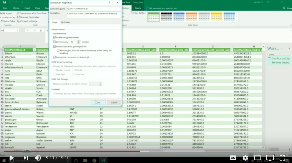The width and height of the screenshot is (292, 163).
Task: Open price_btc column filter dropdown
Action: click(x=190, y=50)
